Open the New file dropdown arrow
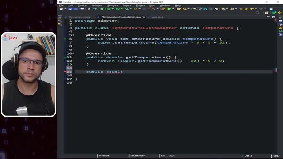283x159 pixels. (x=65, y=9)
